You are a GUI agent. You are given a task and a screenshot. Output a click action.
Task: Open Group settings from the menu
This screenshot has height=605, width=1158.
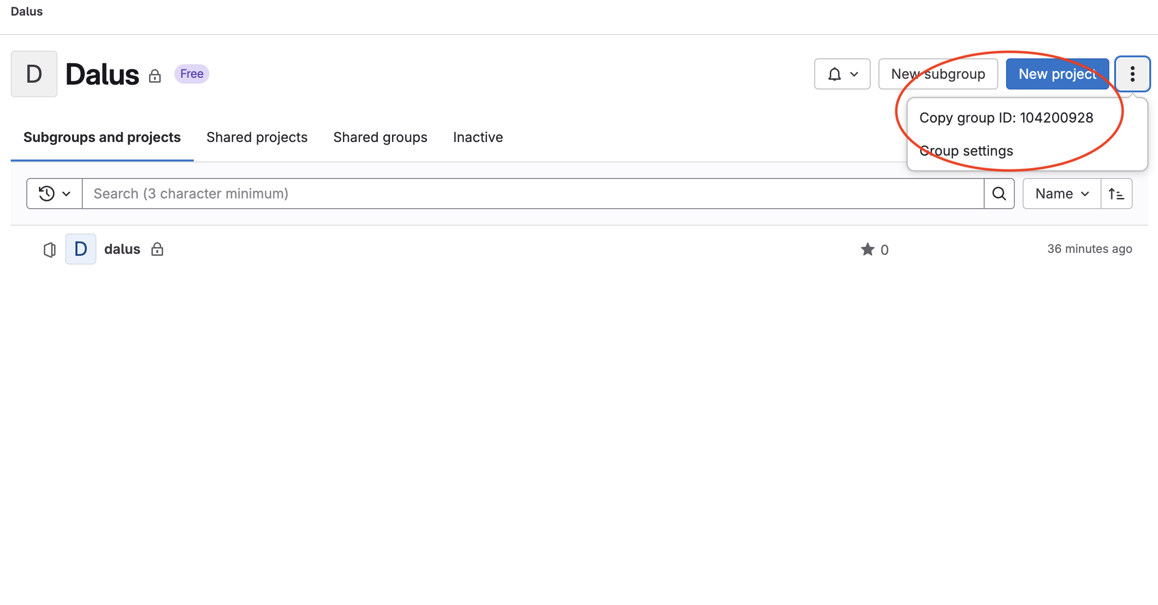point(966,151)
